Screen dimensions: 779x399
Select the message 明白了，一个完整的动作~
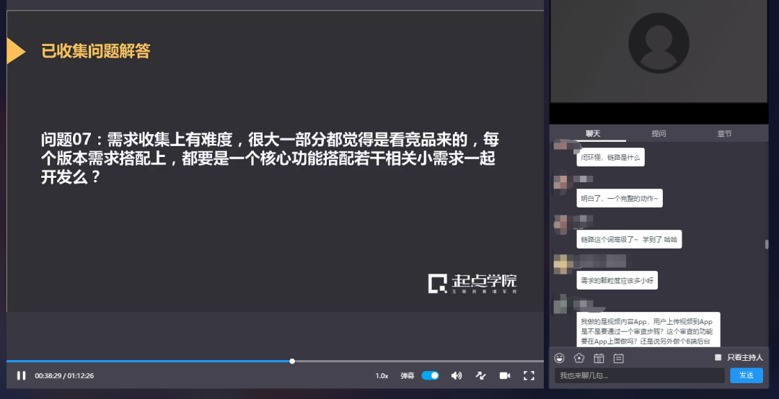coord(619,199)
